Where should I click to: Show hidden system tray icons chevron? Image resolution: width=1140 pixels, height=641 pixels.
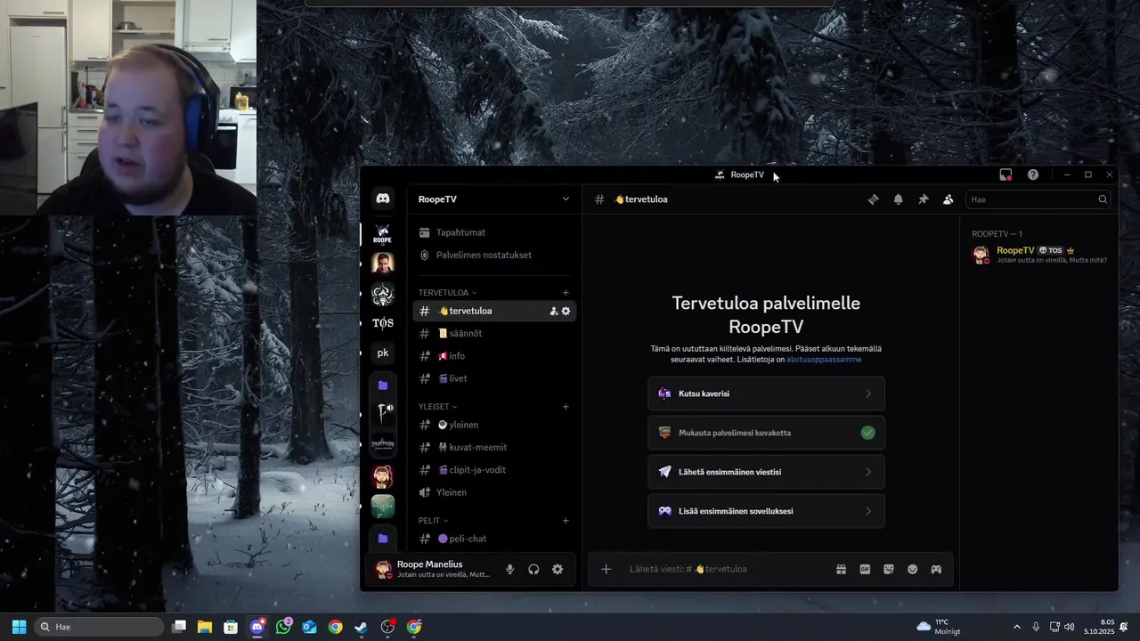tap(1017, 627)
